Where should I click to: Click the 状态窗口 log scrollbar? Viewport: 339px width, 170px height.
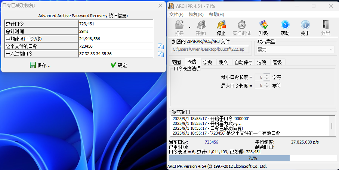click(332, 126)
